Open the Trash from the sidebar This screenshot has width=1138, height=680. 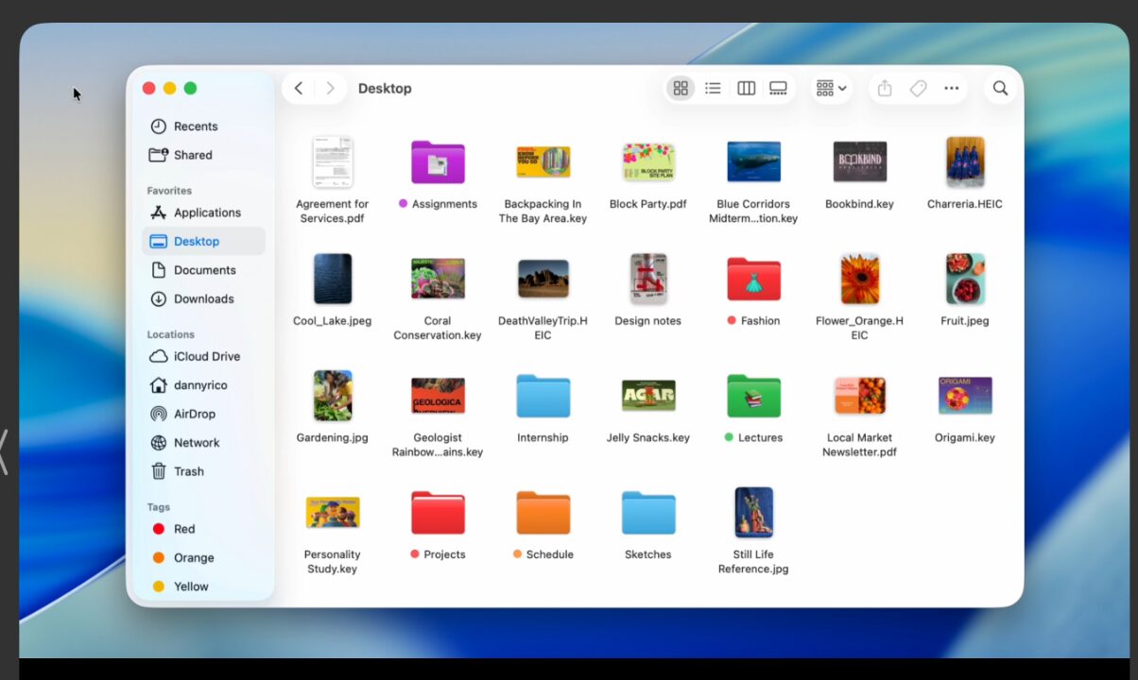[x=189, y=471]
